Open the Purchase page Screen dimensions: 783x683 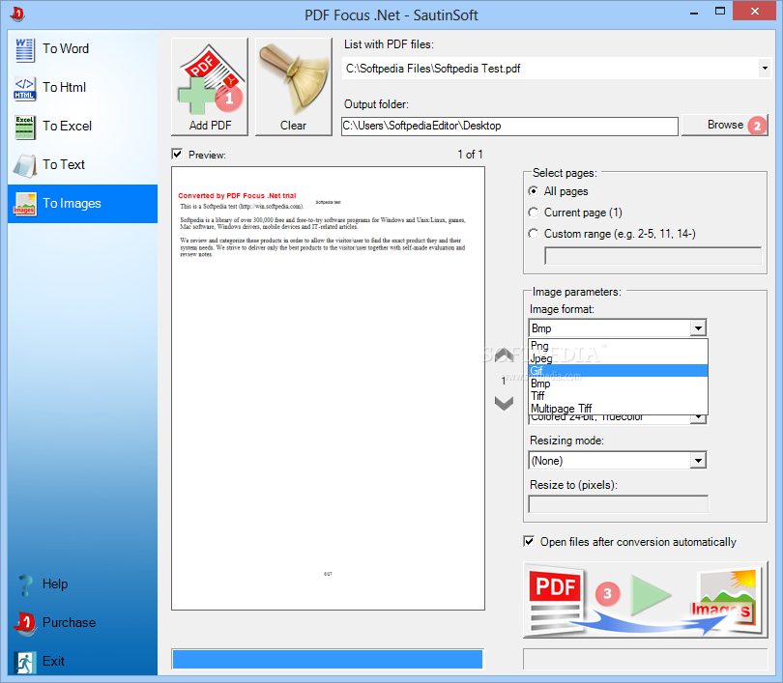tap(82, 623)
